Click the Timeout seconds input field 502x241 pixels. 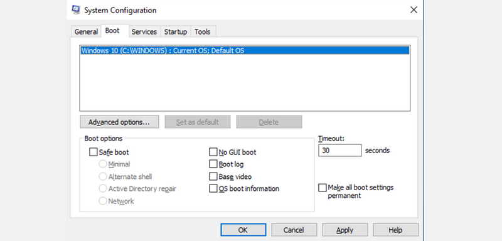click(339, 151)
